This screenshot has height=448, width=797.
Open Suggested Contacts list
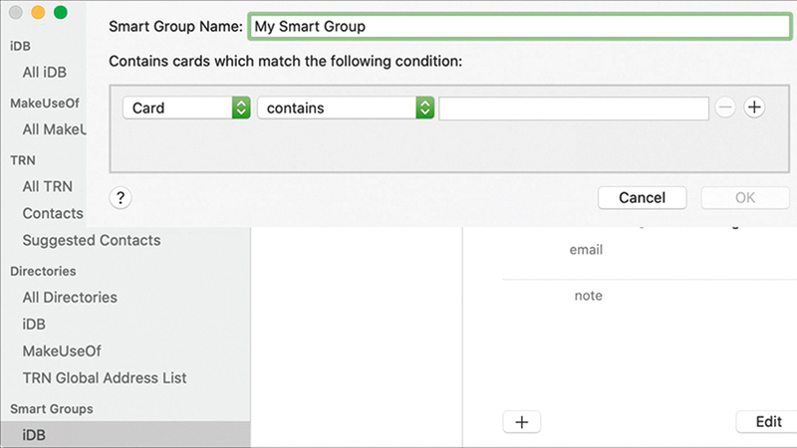click(x=91, y=240)
